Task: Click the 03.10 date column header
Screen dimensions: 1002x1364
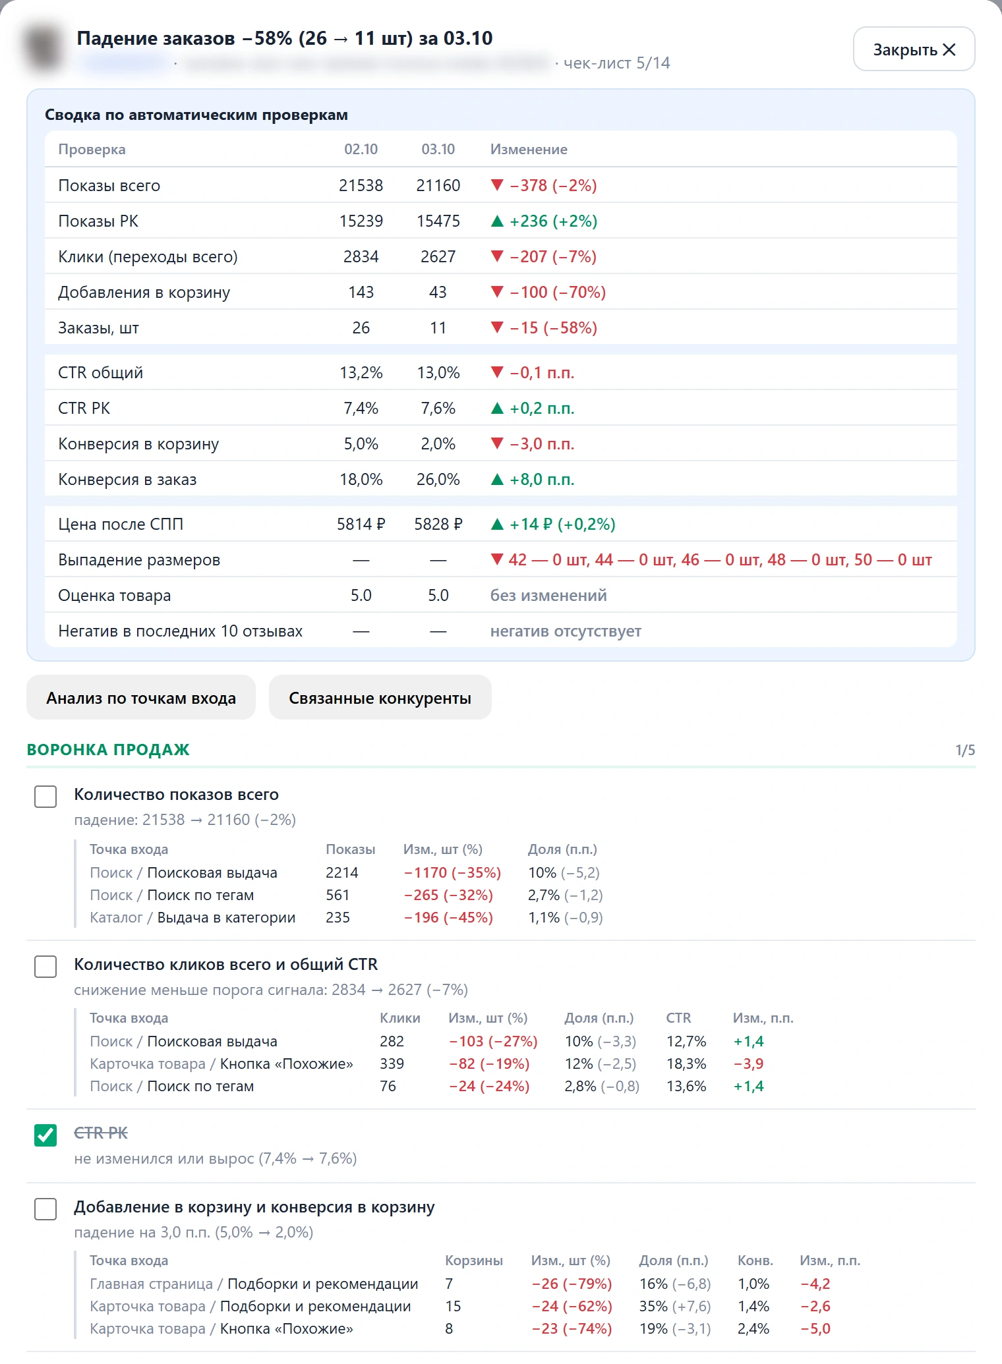Action: click(x=438, y=150)
